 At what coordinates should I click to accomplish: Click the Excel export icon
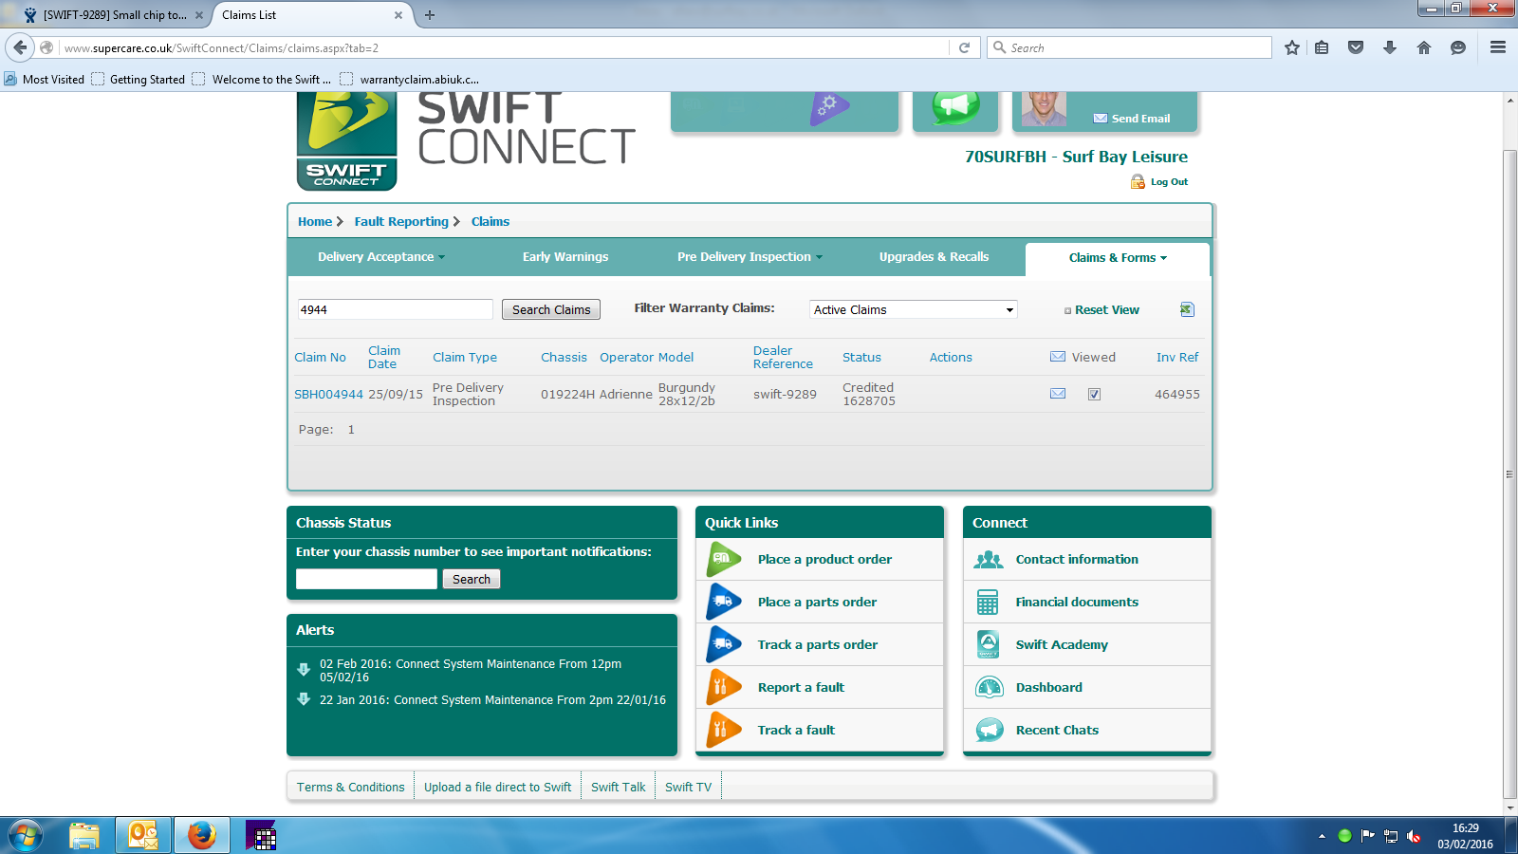1187,309
